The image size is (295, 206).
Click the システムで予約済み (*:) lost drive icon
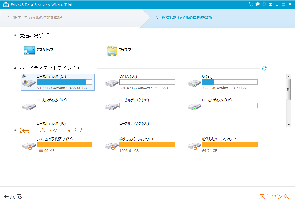(29, 146)
